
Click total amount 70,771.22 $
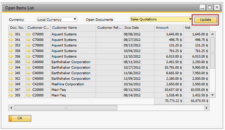[169, 101]
